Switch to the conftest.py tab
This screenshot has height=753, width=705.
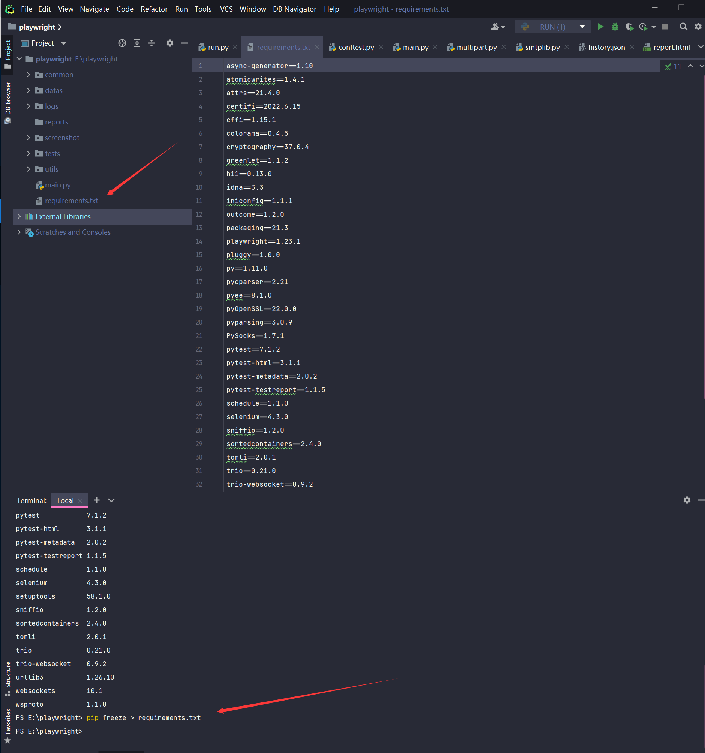[356, 47]
